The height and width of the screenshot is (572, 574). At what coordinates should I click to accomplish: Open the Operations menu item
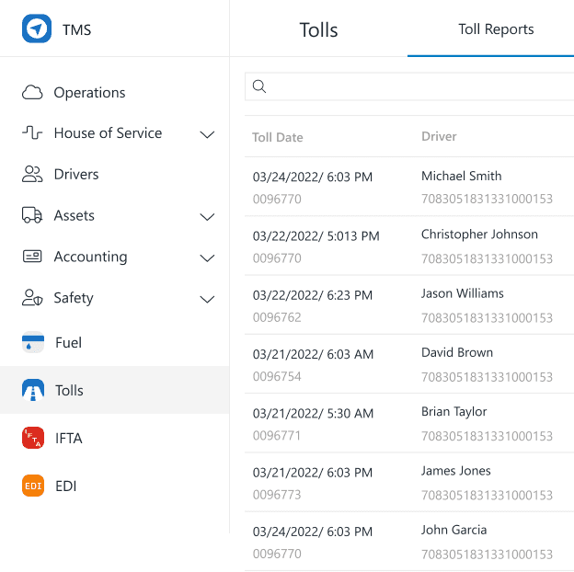pos(89,93)
